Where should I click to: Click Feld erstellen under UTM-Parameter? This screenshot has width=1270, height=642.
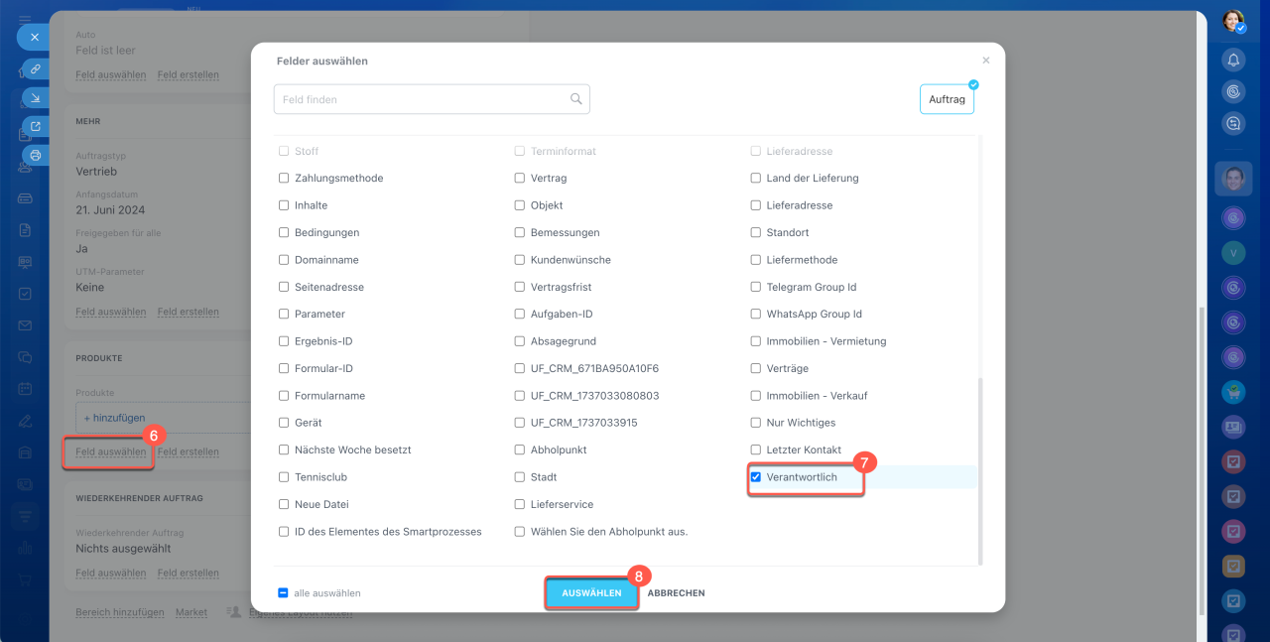pyautogui.click(x=188, y=312)
